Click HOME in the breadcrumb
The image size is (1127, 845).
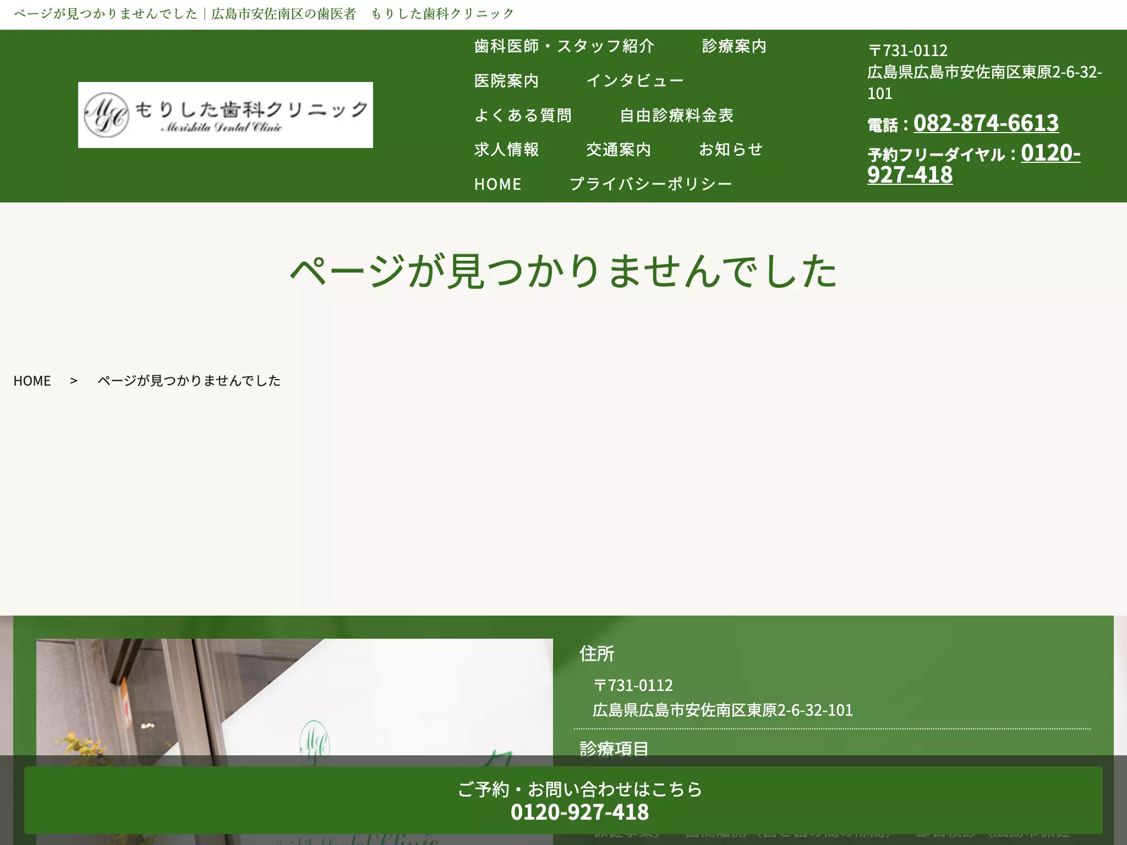coord(32,381)
